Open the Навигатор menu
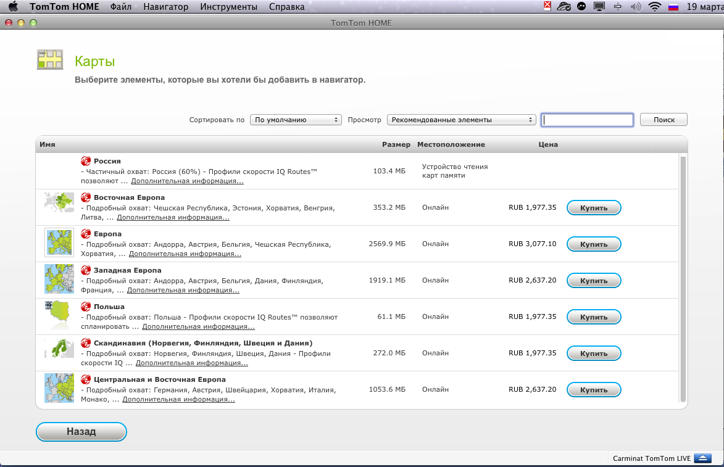 click(165, 7)
